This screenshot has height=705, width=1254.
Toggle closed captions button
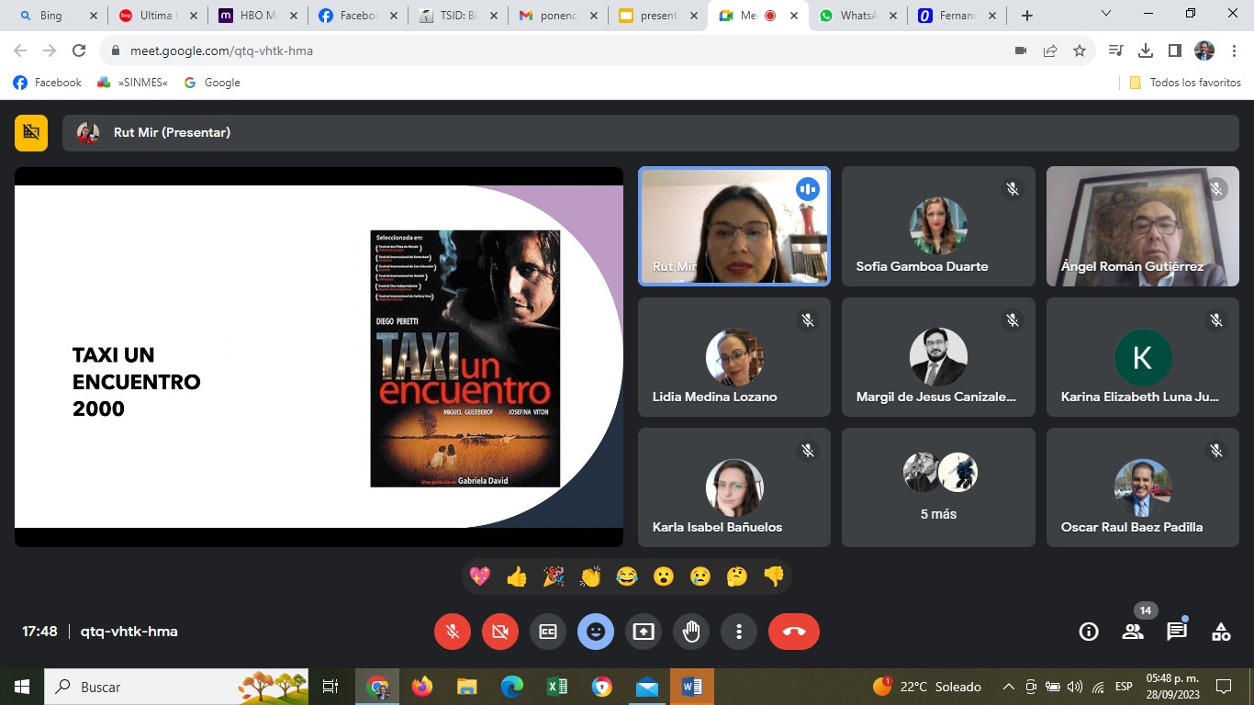pyautogui.click(x=548, y=632)
